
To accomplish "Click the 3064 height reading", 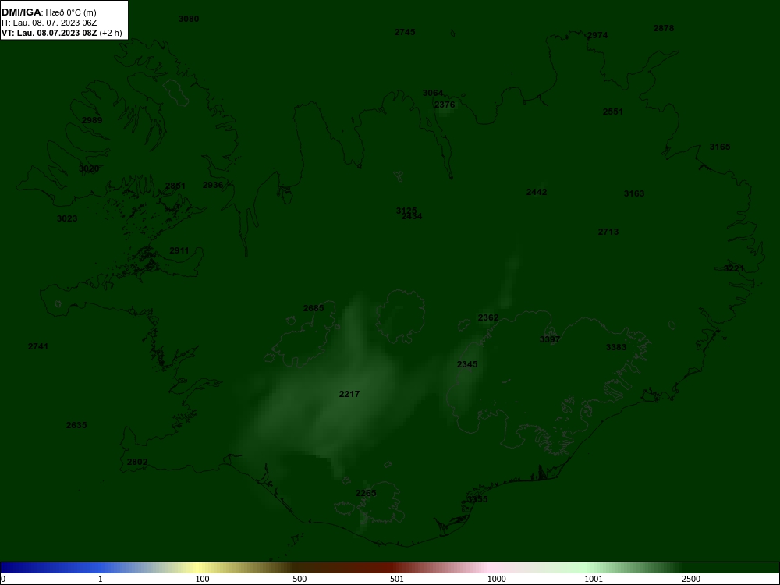I will [433, 93].
